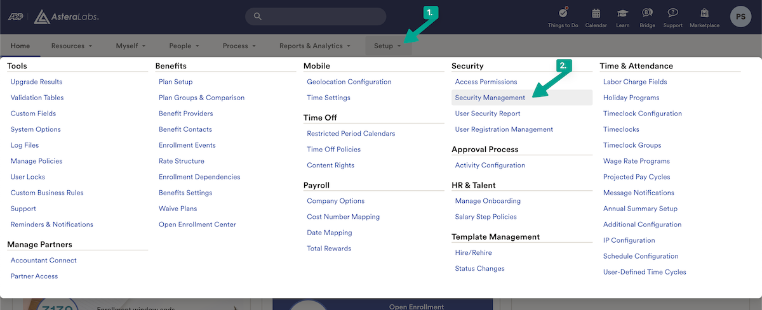762x310 pixels.
Task: Open the Bridge community icon
Action: [647, 13]
